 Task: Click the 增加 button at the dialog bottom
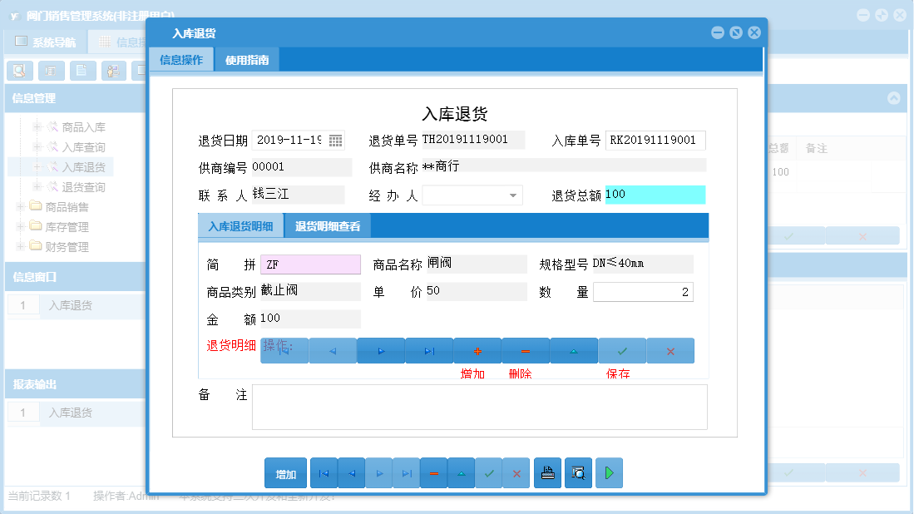tap(285, 472)
